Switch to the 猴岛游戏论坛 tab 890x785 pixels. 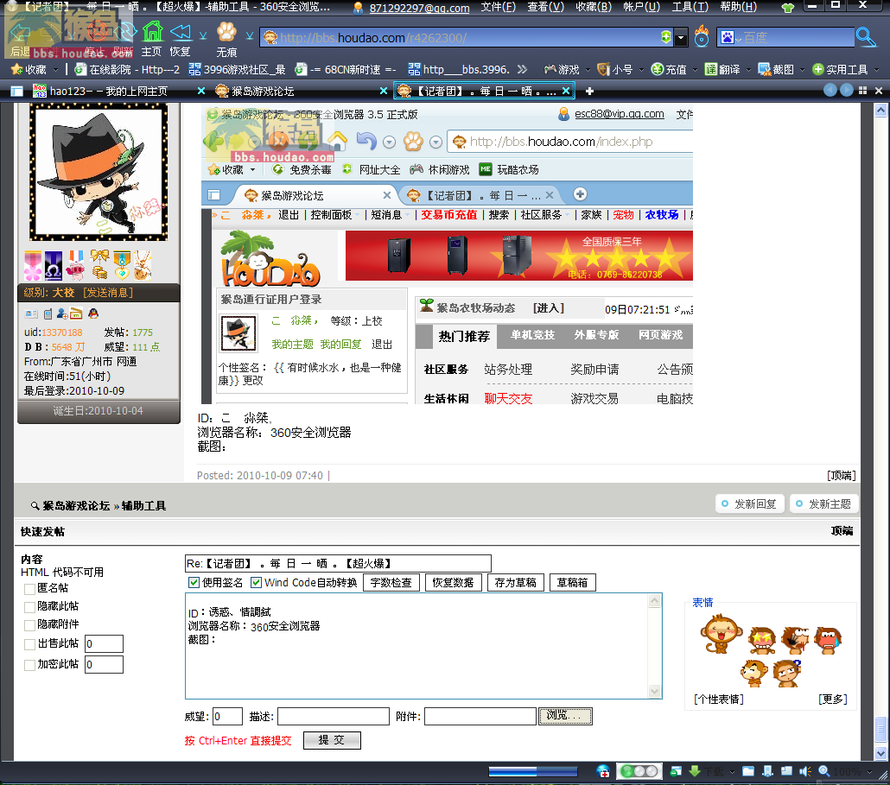pyautogui.click(x=301, y=91)
